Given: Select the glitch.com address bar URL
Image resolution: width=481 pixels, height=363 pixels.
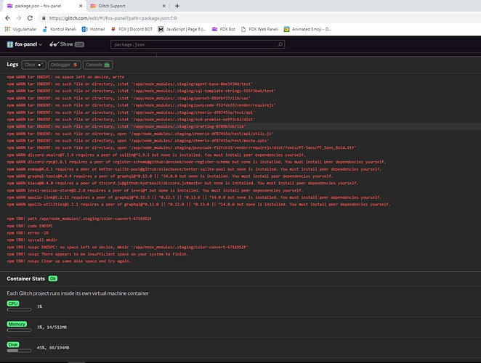Looking at the screenshot, I should point(113,18).
